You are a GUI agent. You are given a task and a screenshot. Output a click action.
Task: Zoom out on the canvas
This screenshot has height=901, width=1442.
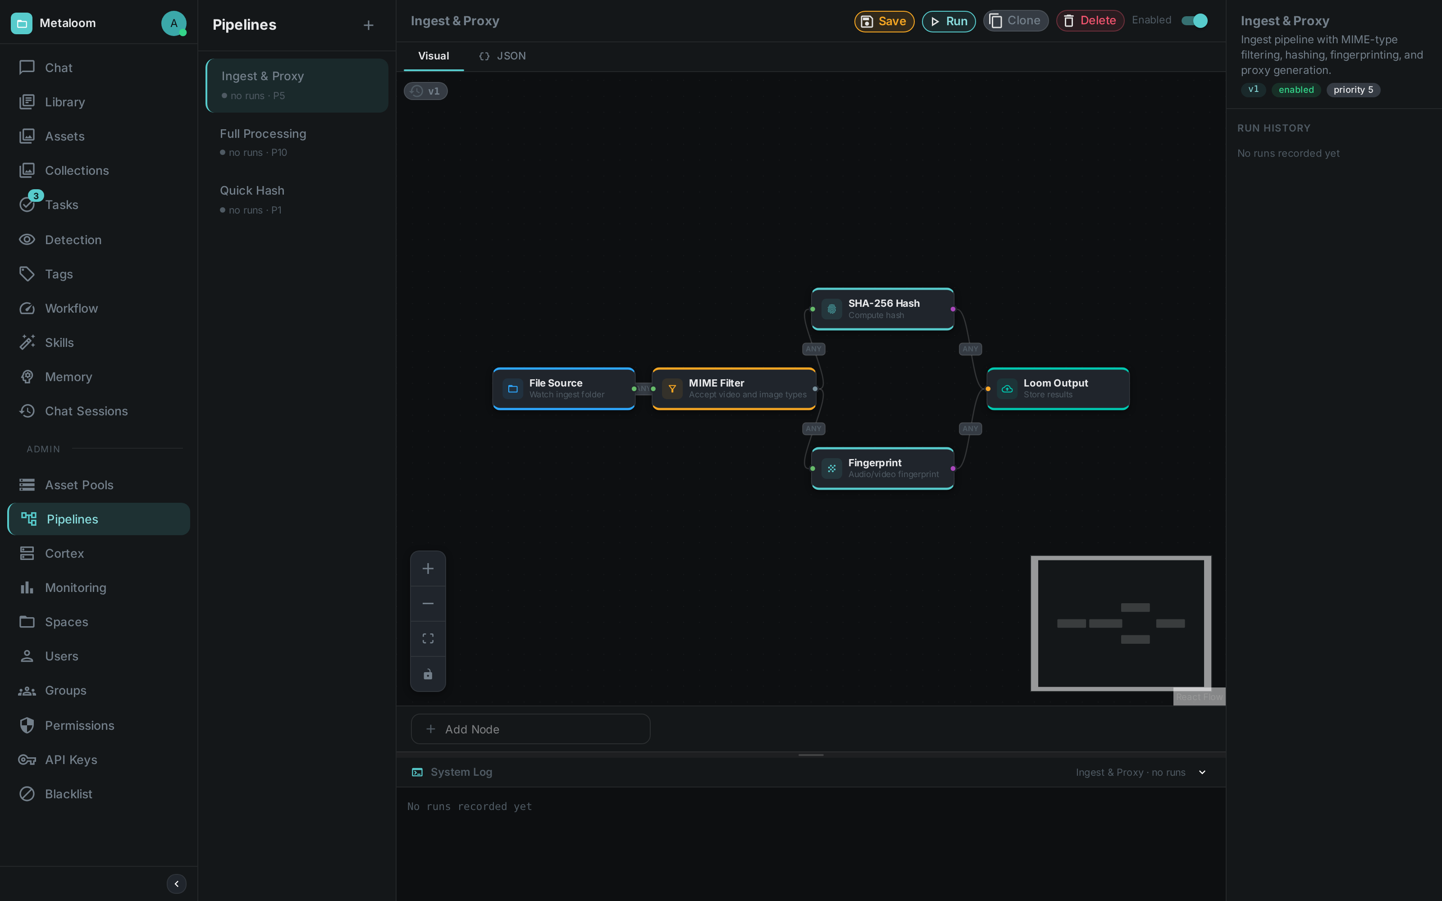[428, 604]
